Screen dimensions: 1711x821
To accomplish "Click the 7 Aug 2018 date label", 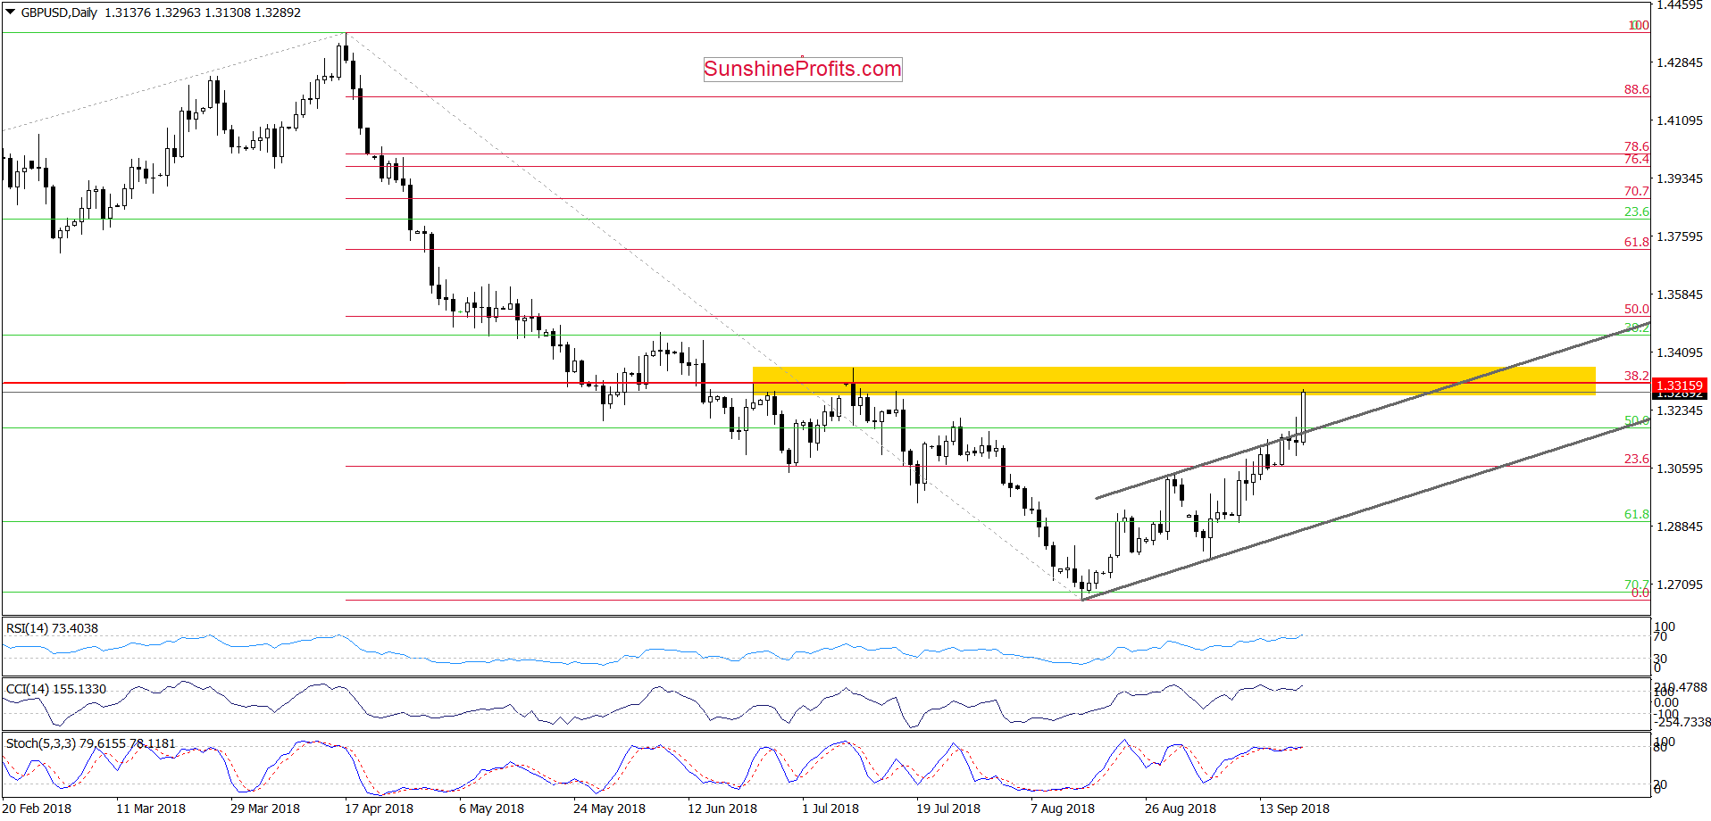I will (1063, 809).
